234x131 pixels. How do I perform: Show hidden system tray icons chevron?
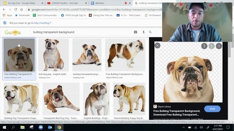(x=184, y=127)
